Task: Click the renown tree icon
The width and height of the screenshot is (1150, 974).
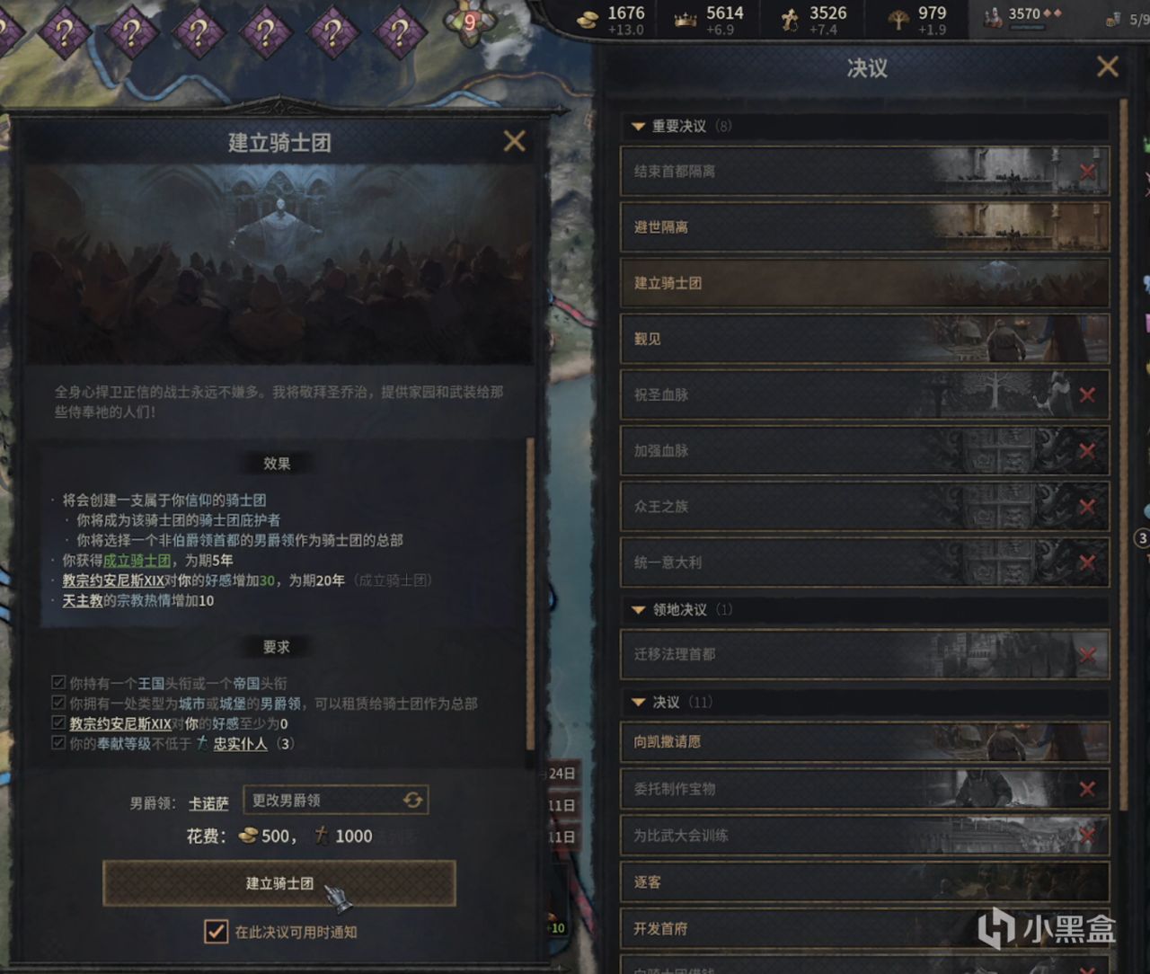Action: click(x=898, y=20)
